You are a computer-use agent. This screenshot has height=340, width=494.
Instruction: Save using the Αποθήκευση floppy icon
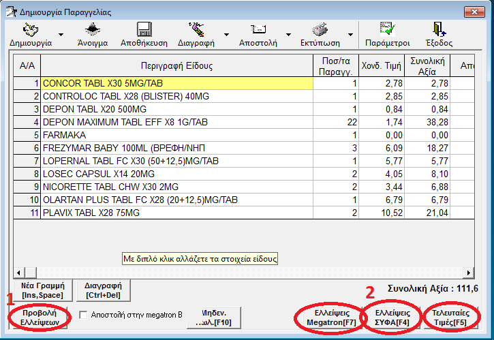click(x=144, y=29)
